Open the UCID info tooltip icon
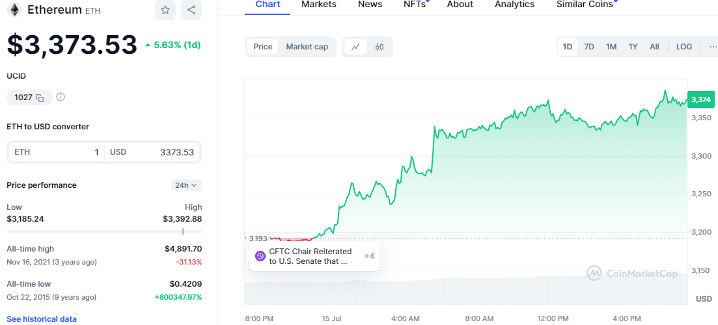 tap(61, 97)
